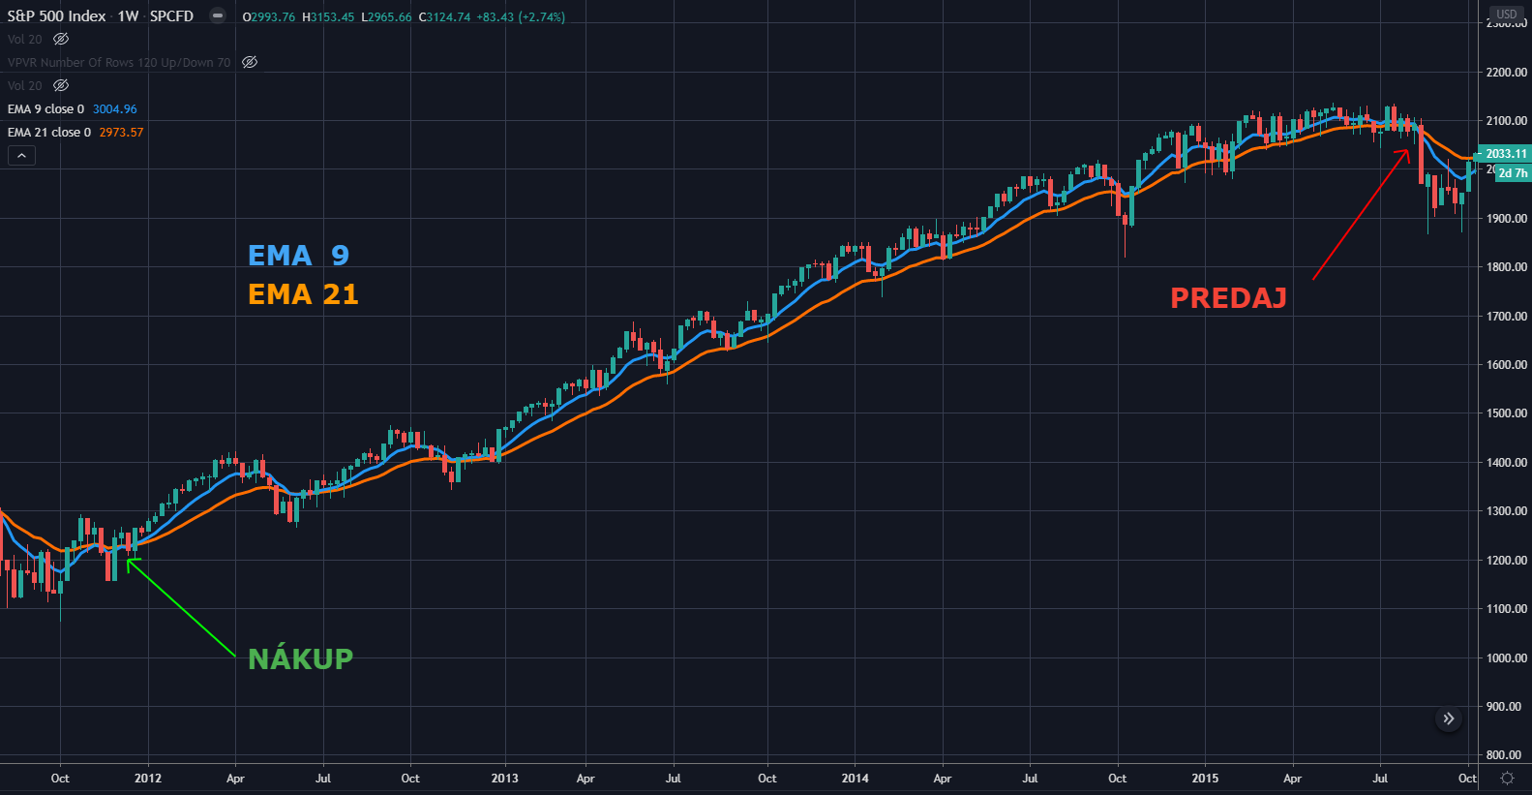Open chart settings gear at bottom right
1532x795 pixels.
tap(1507, 779)
